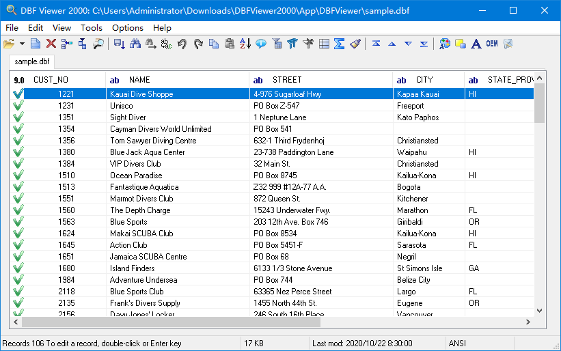This screenshot has height=351, width=561.
Task: Click the large A font icon
Action: 476,44
